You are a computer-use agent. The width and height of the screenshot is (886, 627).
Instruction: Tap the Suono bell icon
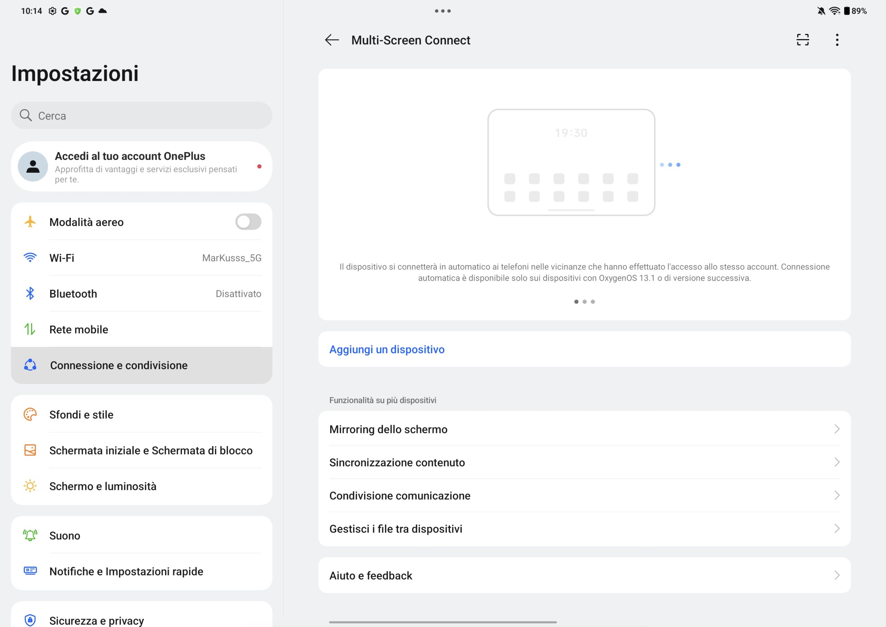tap(30, 536)
